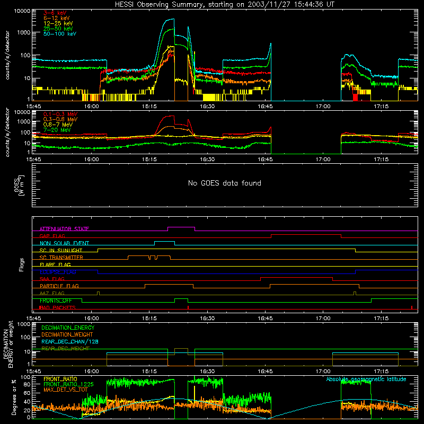424x424 pixels.
Task: Select the REAR_DEC_CHAN/128 legend label
Action: (70, 342)
